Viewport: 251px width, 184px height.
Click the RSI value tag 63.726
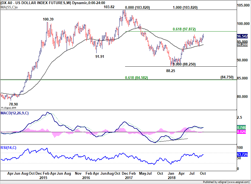click(242, 154)
